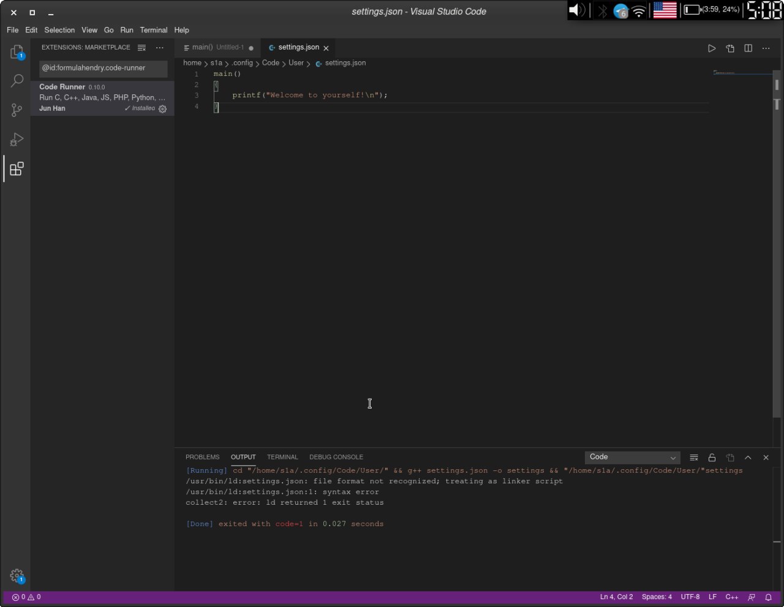Open the View menu
This screenshot has height=607, width=784.
(89, 30)
